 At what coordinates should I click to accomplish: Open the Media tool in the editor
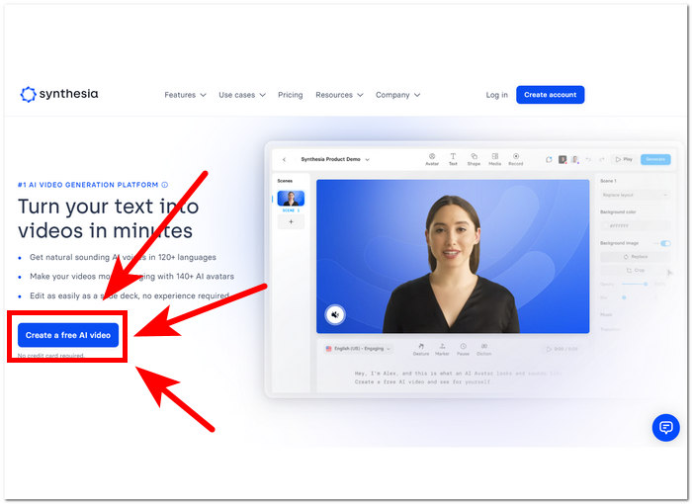point(494,159)
